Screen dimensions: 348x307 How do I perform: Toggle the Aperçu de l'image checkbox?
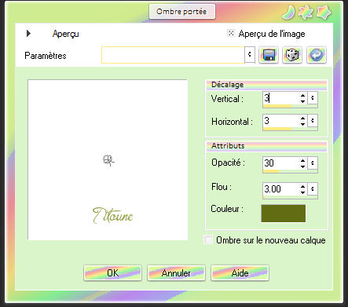point(231,33)
